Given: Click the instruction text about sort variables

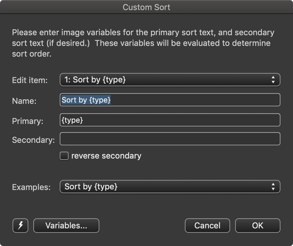Looking at the screenshot, I should coord(143,43).
